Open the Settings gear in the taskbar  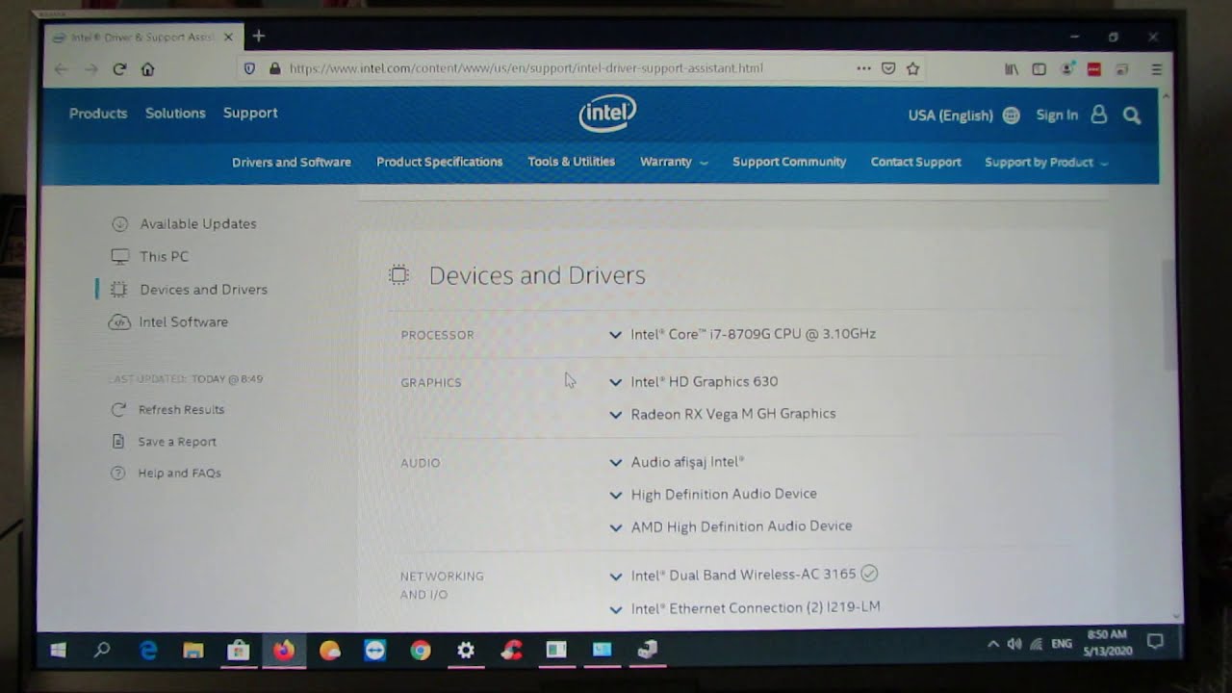pos(466,651)
